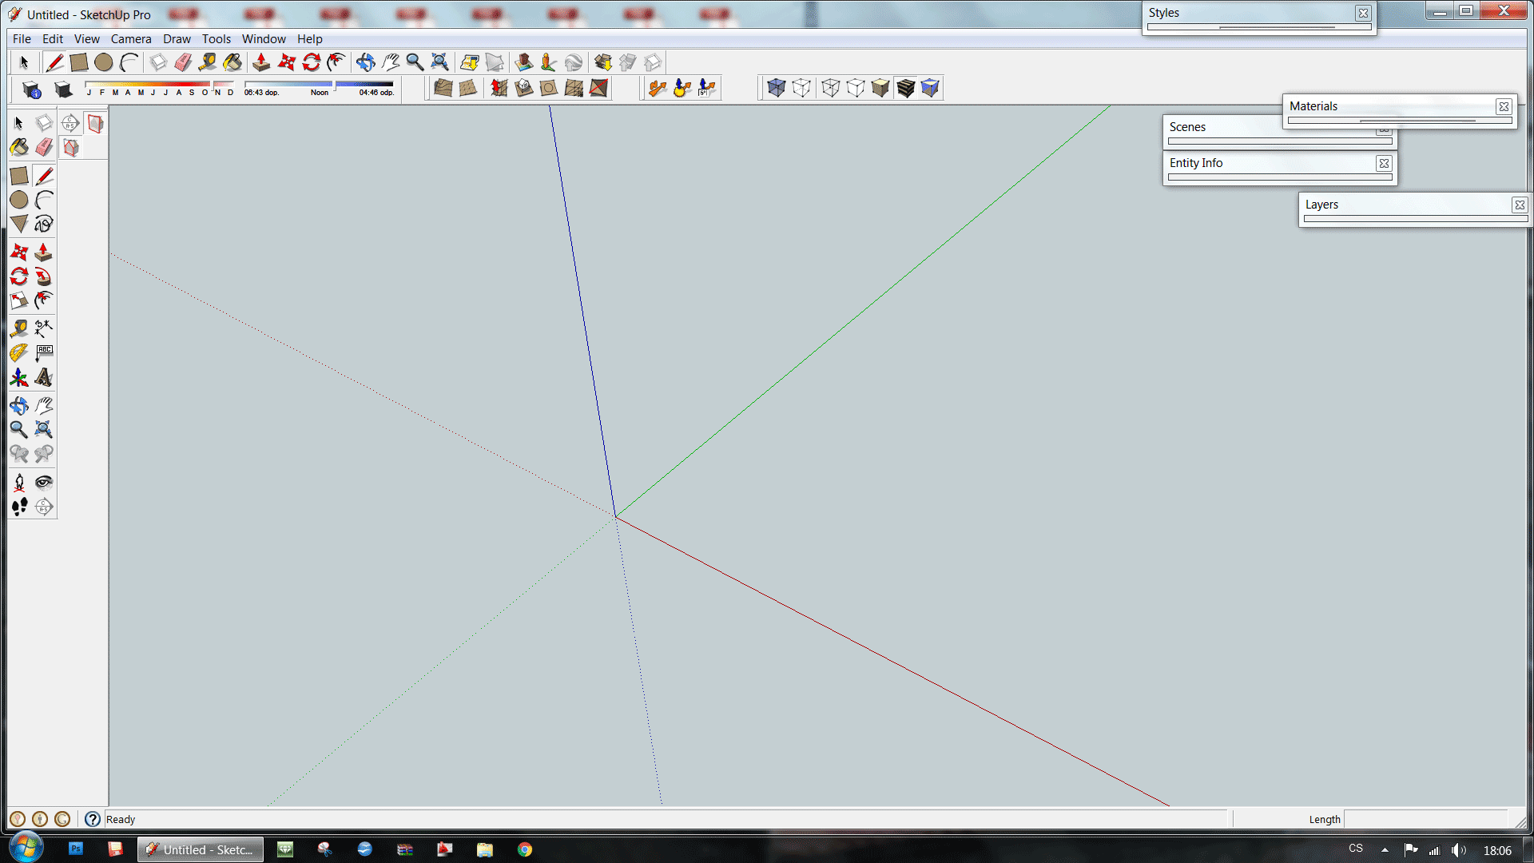Screen dimensions: 1534x863
Task: Switch to Shaded face style
Action: point(880,88)
